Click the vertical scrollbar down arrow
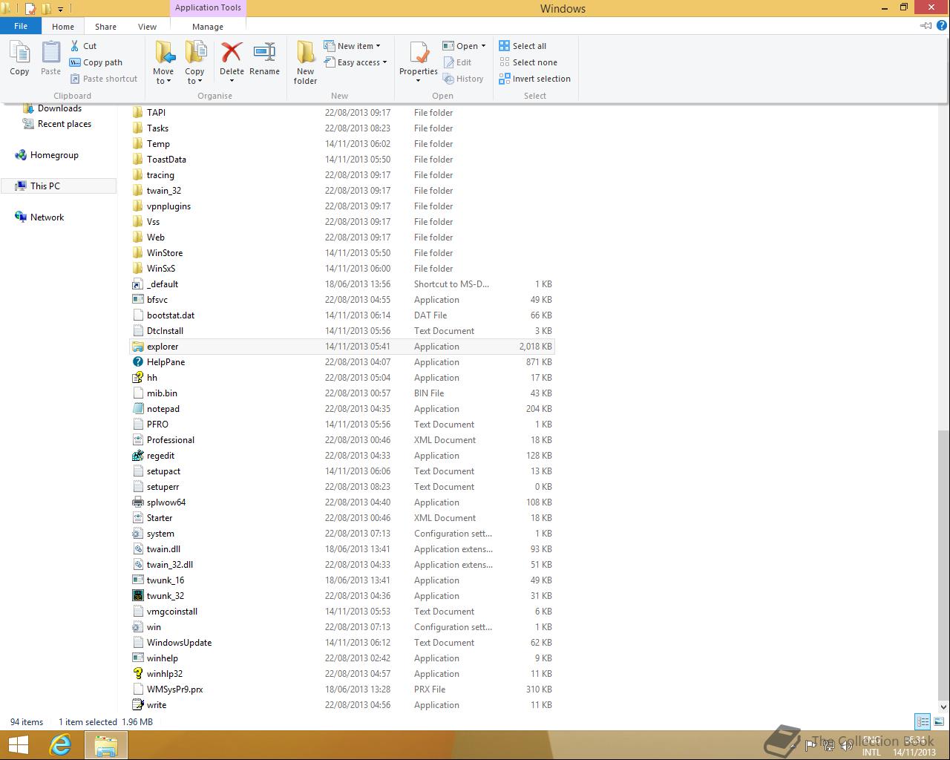This screenshot has width=950, height=760. (x=943, y=707)
